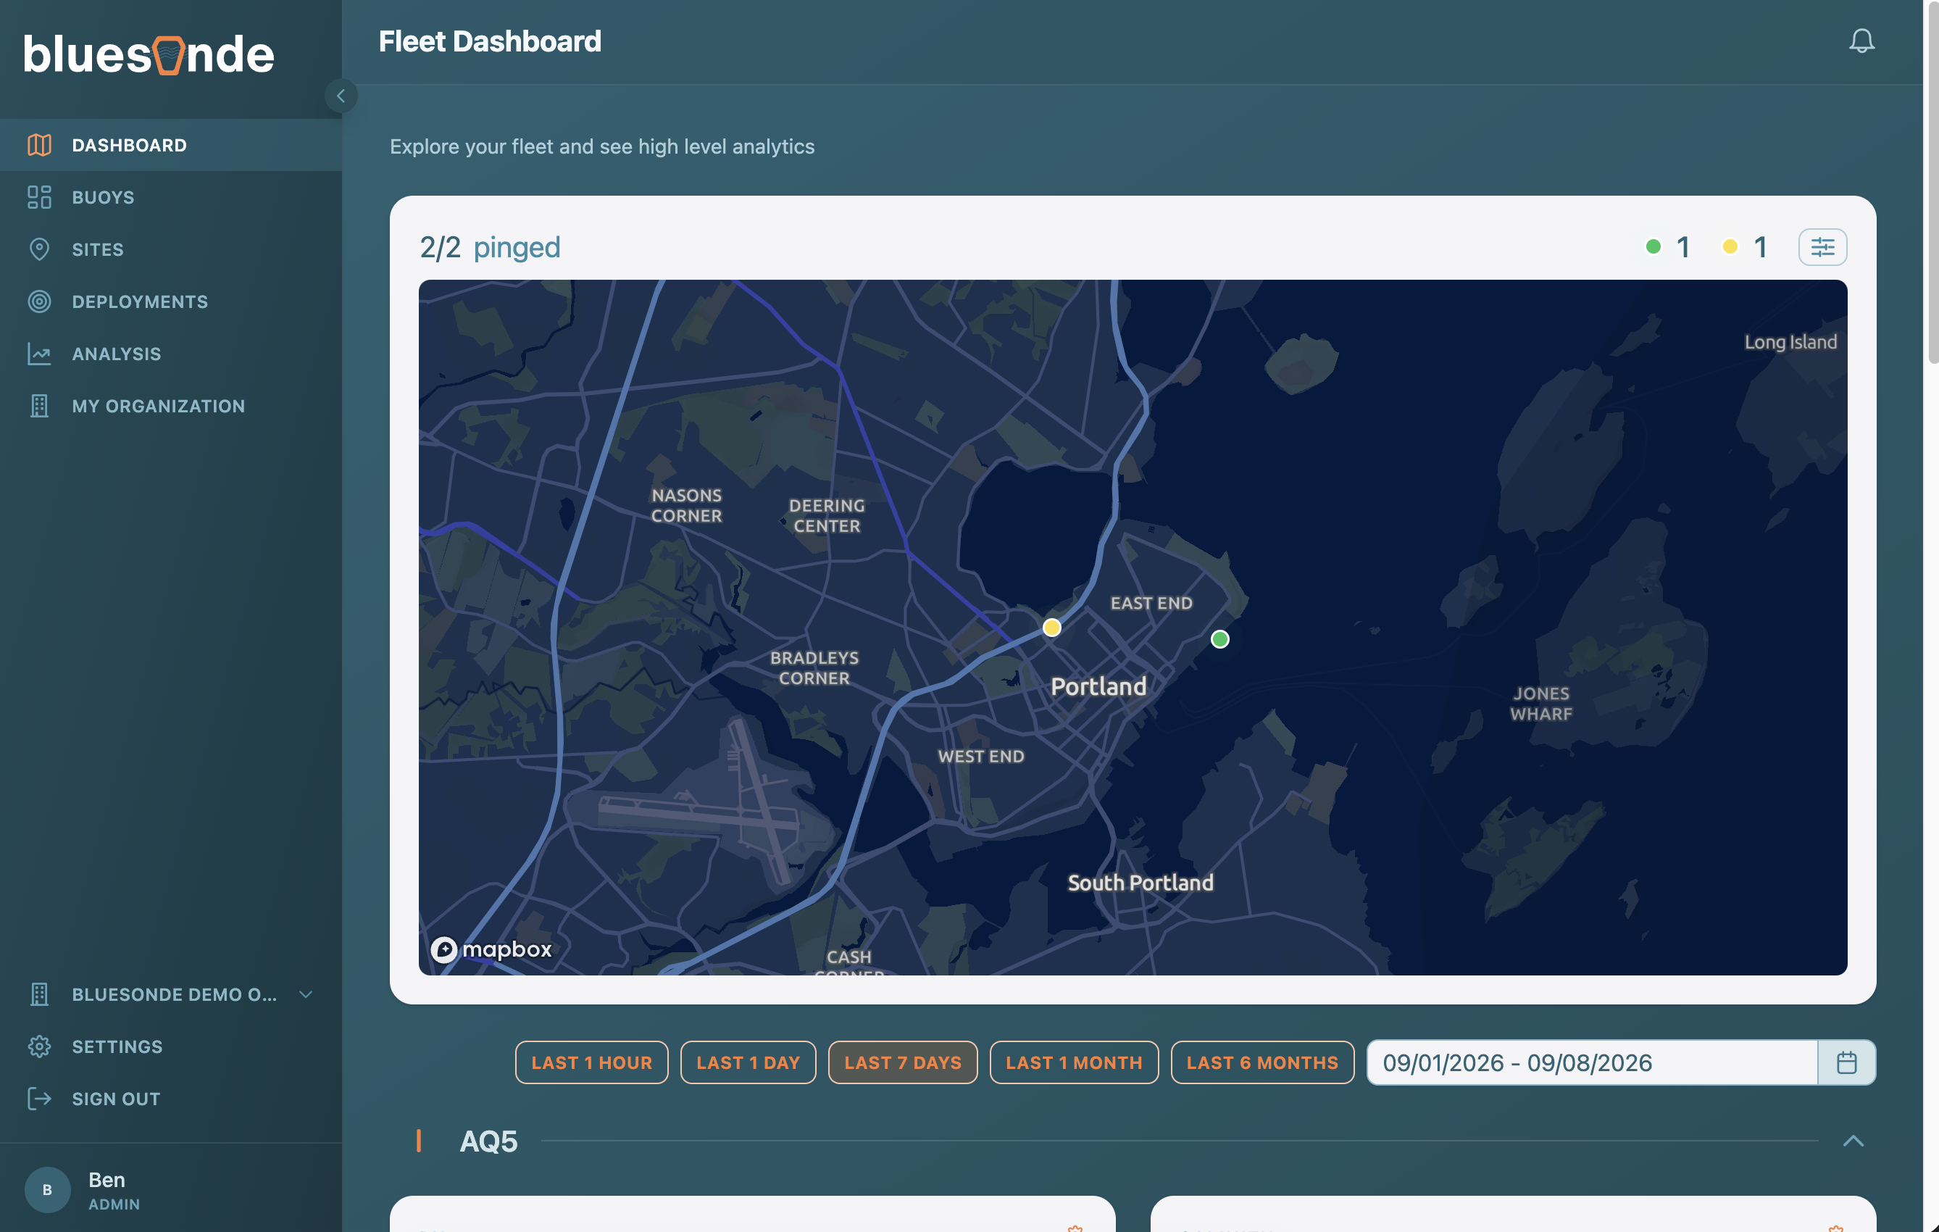Screen dimensions: 1939x1232
Task: Click the Analysis chart icon
Action: coord(39,354)
